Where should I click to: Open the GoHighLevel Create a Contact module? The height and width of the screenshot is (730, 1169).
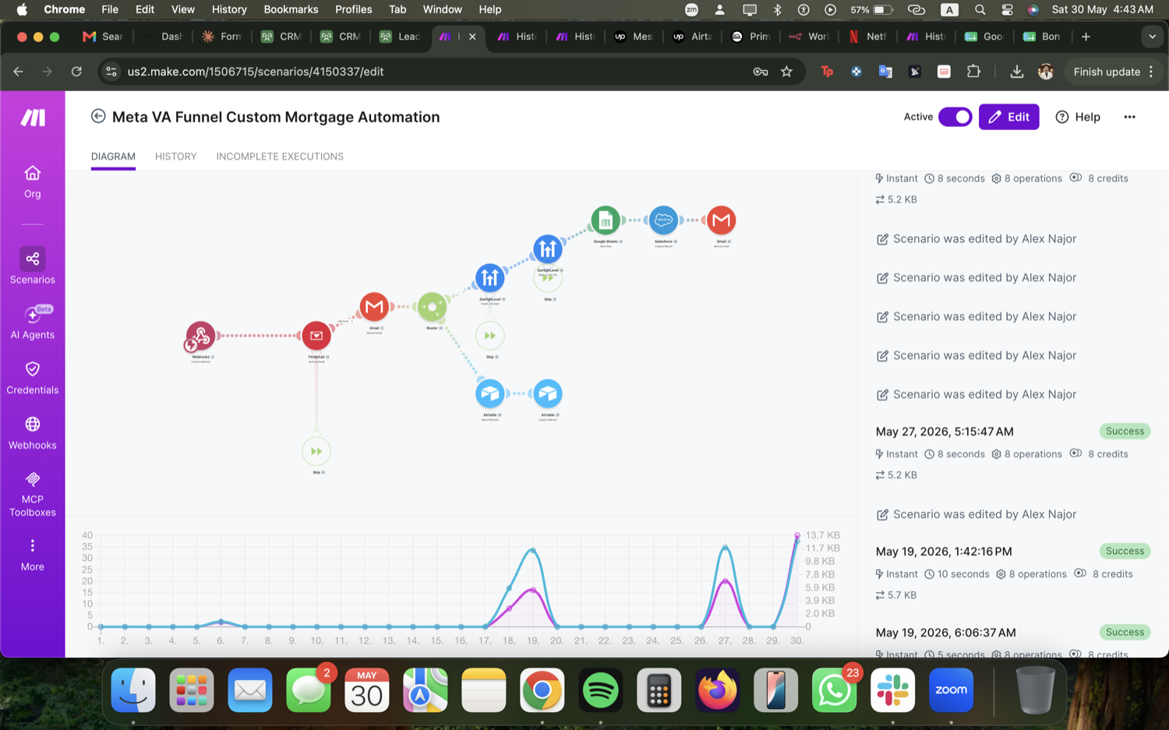tap(489, 278)
